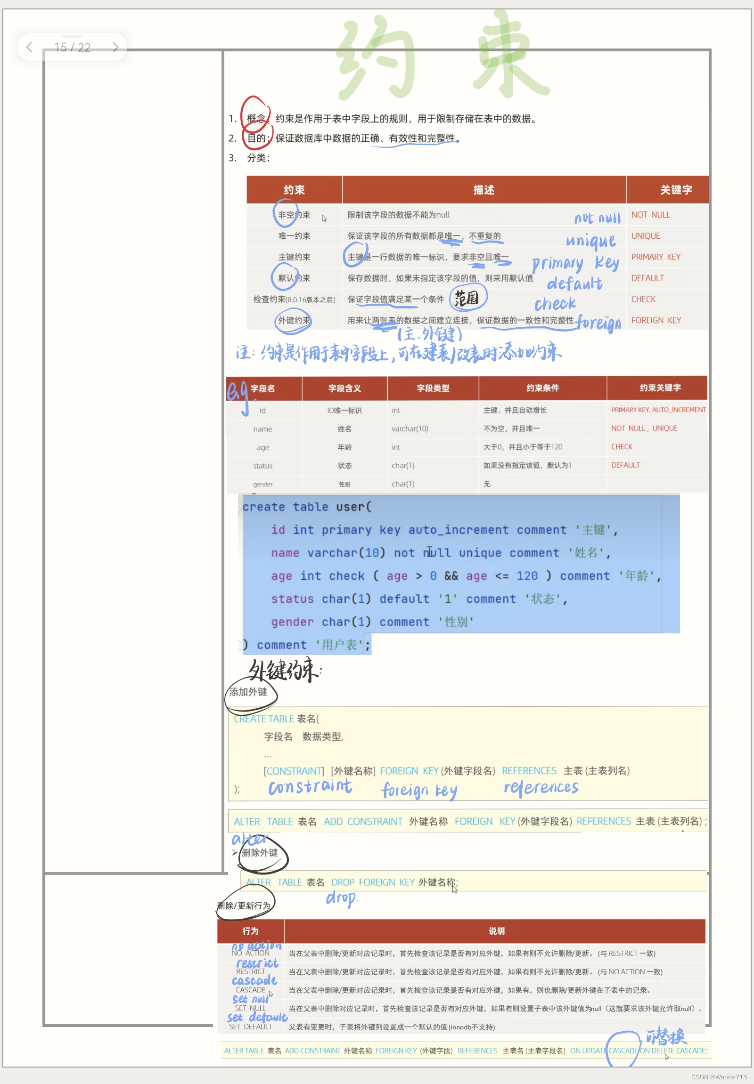This screenshot has height=1084, width=754.
Task: Select the 主键约束 cell
Action: click(294, 257)
